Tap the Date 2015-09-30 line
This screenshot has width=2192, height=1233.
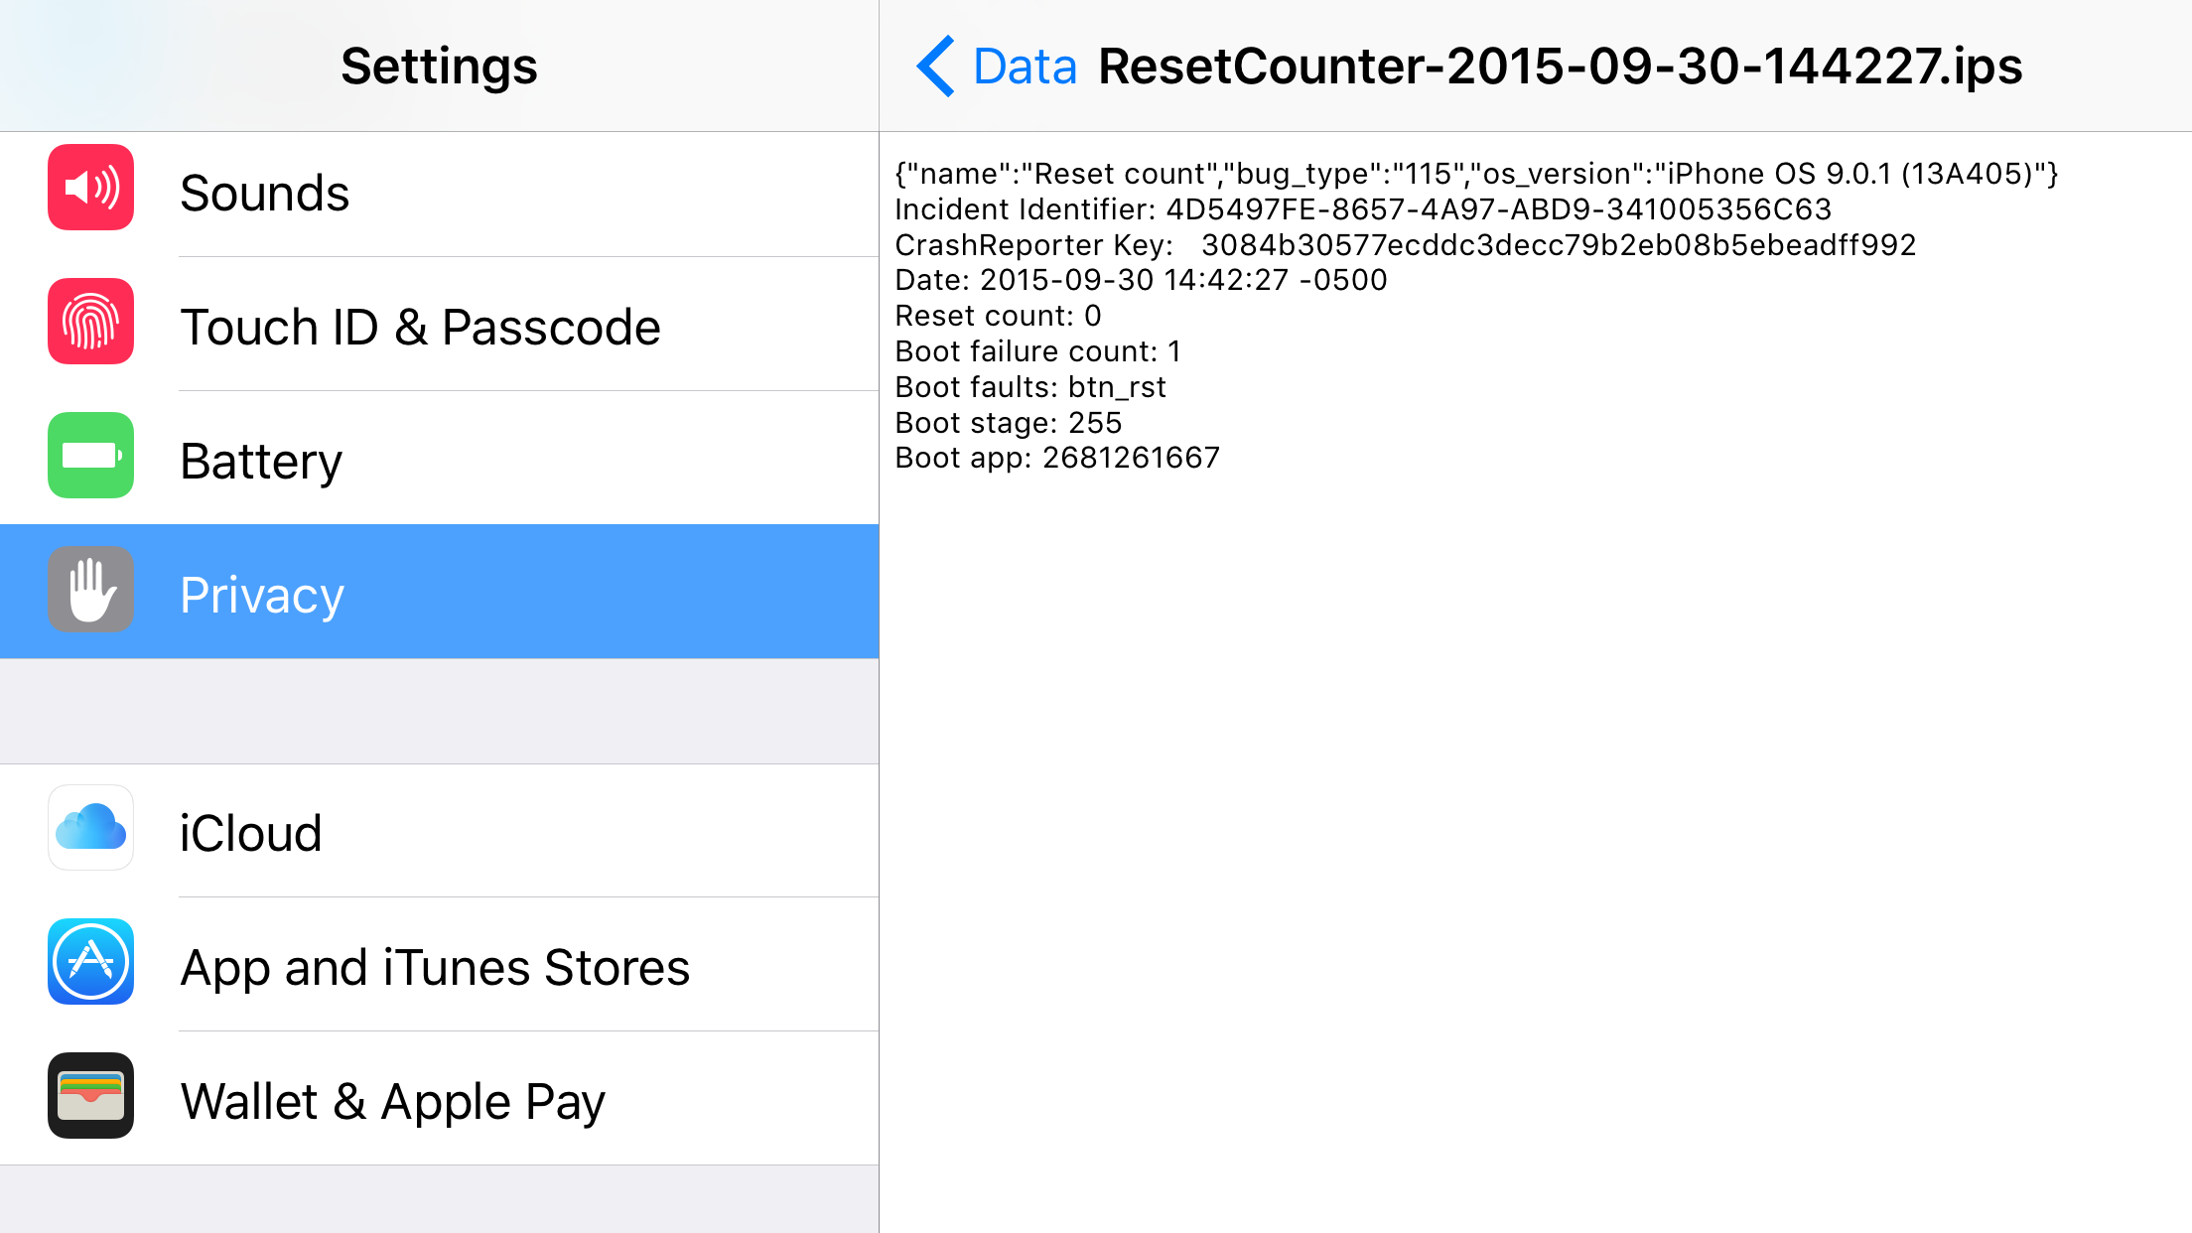click(x=1141, y=280)
